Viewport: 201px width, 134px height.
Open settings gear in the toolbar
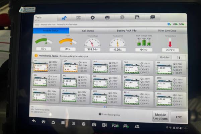[x=93, y=18]
